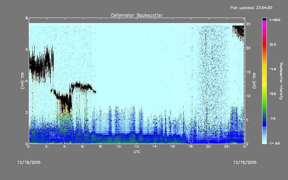
Task: Click the '25' kft tick label
Action: point(248,24)
